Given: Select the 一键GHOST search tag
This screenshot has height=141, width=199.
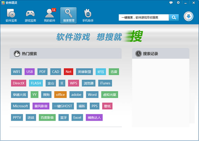Looking at the screenshot, I should pos(62,106).
